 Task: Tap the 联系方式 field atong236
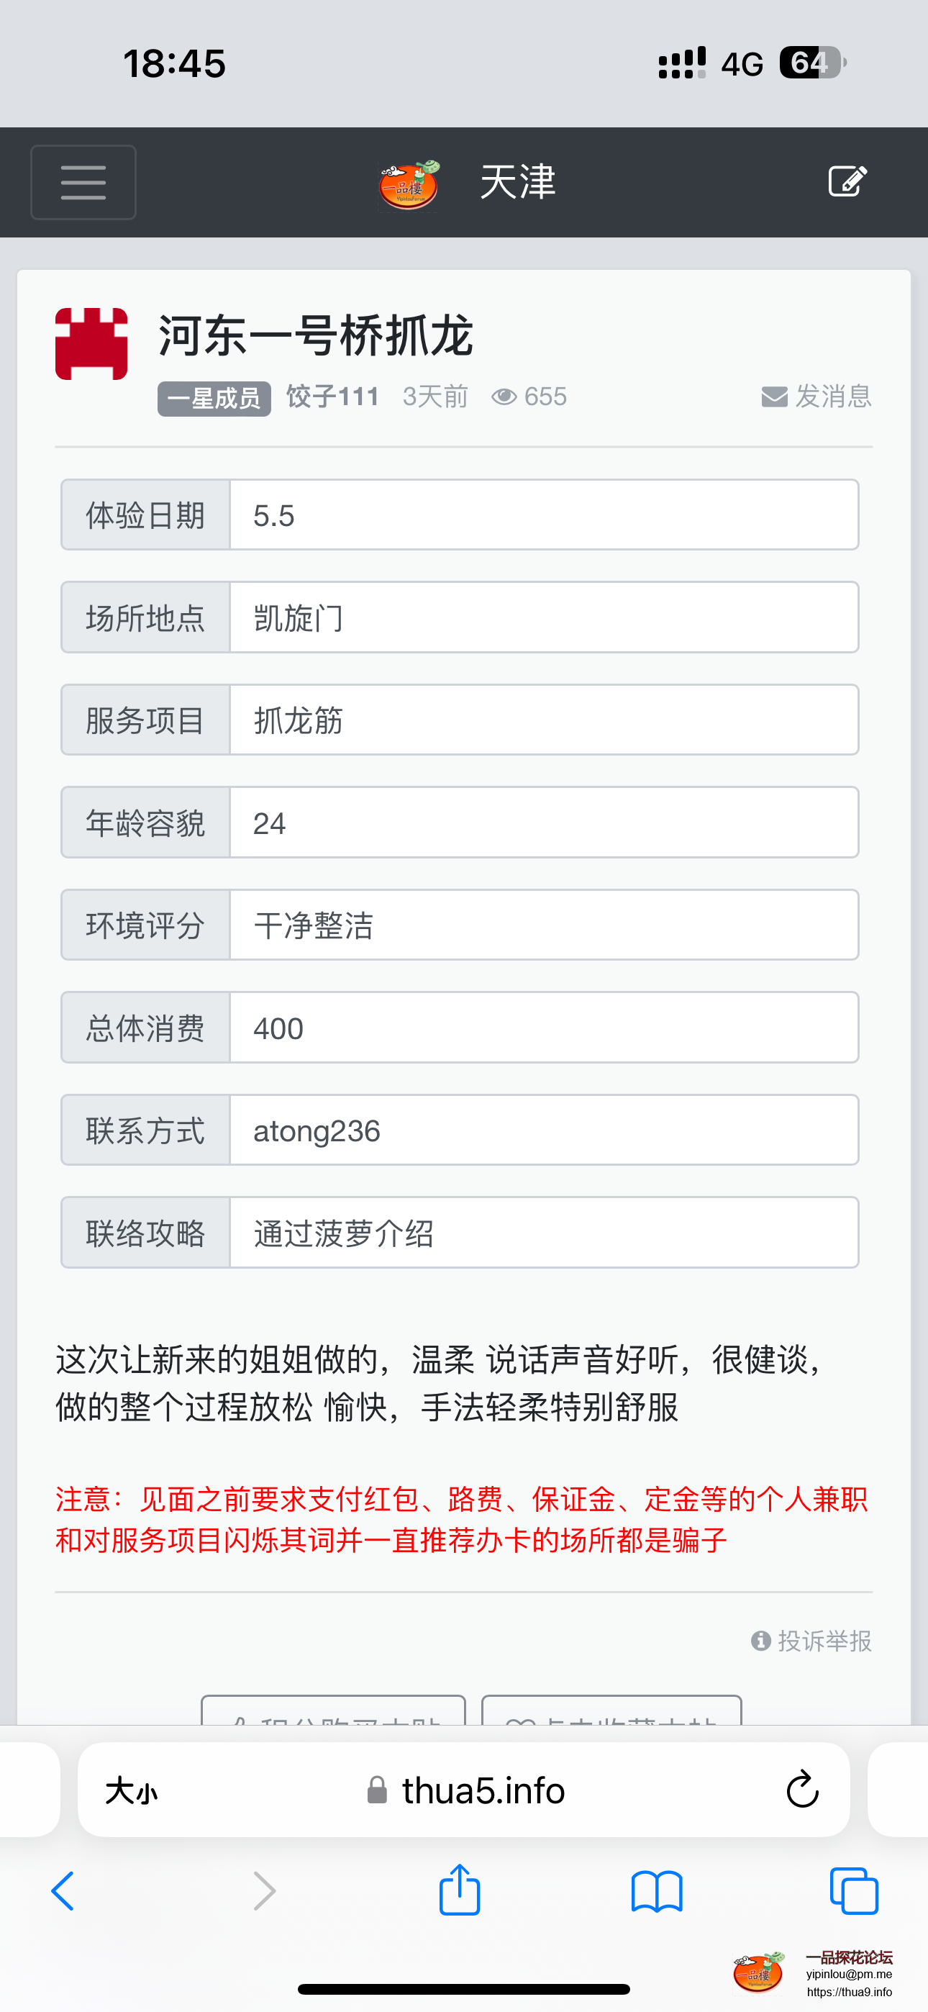click(544, 1130)
